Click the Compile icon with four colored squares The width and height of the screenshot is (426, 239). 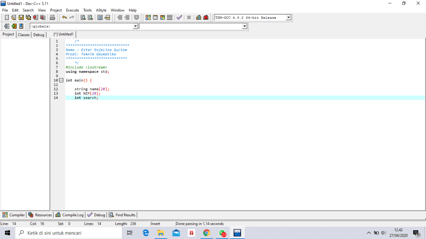pyautogui.click(x=148, y=17)
